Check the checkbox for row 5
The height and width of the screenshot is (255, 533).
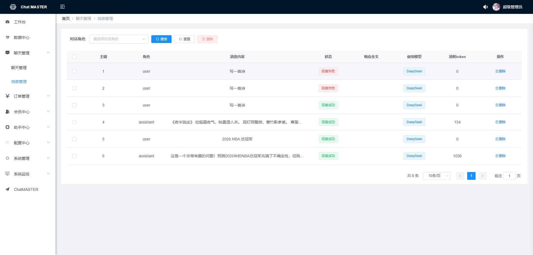point(74,139)
